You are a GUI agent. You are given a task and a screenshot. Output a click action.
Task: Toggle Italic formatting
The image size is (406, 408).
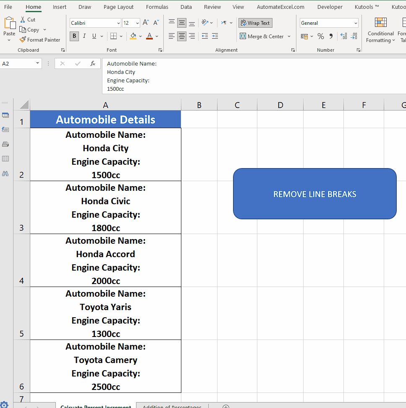[84, 36]
